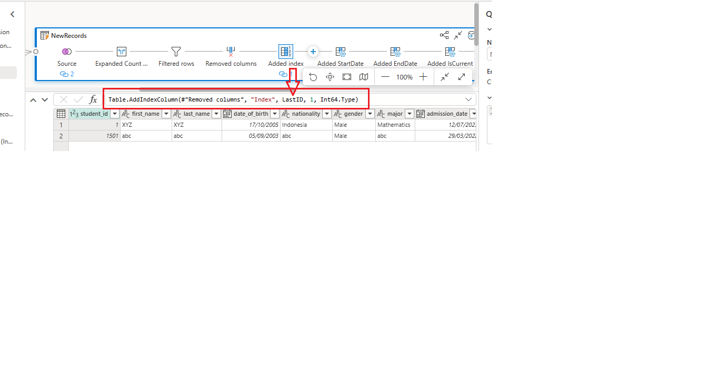
Task: Click the 2 references link under Source
Action: click(x=67, y=74)
